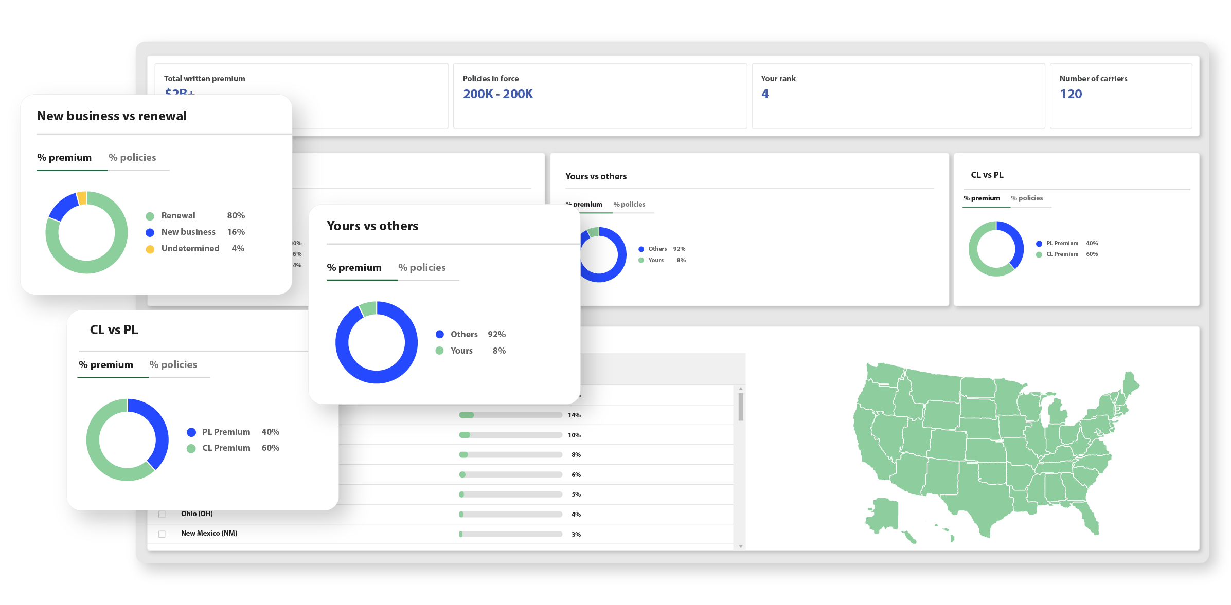Tick the New Mexico (NM) checkbox
1231x605 pixels.
click(x=162, y=534)
